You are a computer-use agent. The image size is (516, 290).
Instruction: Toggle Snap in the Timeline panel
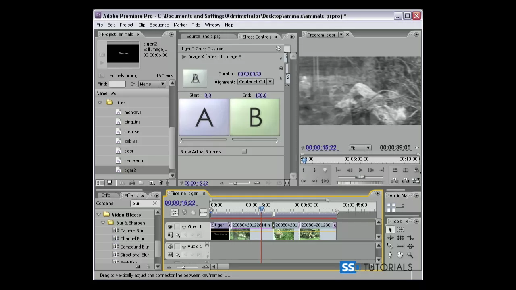point(175,212)
